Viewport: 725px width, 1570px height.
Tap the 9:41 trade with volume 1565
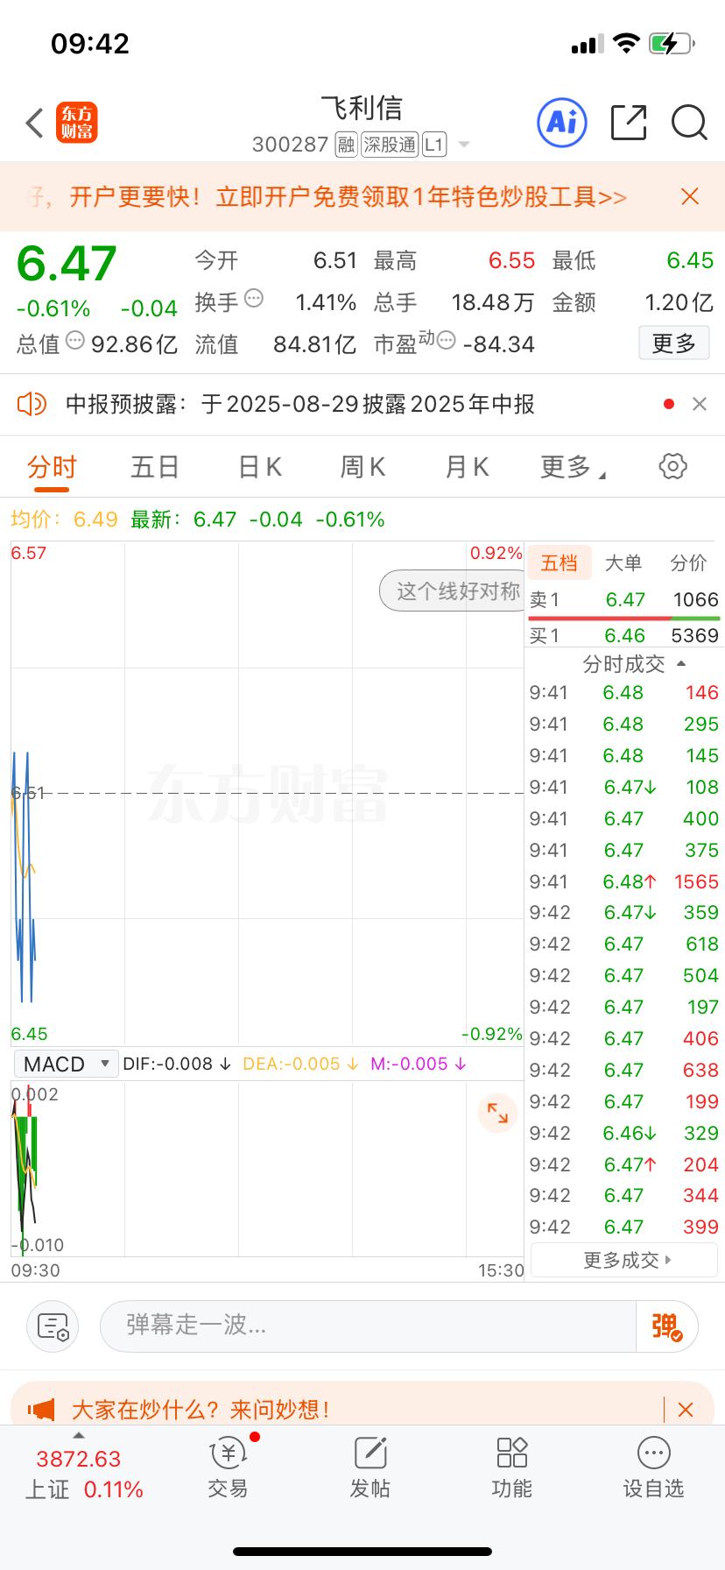click(623, 881)
